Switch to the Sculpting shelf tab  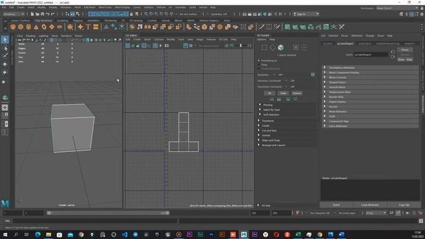pos(62,21)
